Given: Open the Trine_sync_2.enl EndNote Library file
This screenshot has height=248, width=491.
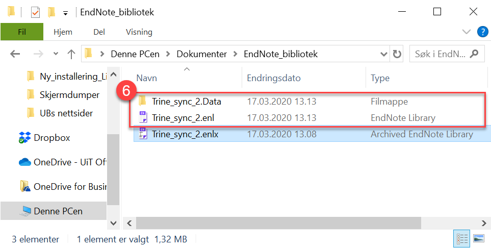Looking at the screenshot, I should [183, 118].
